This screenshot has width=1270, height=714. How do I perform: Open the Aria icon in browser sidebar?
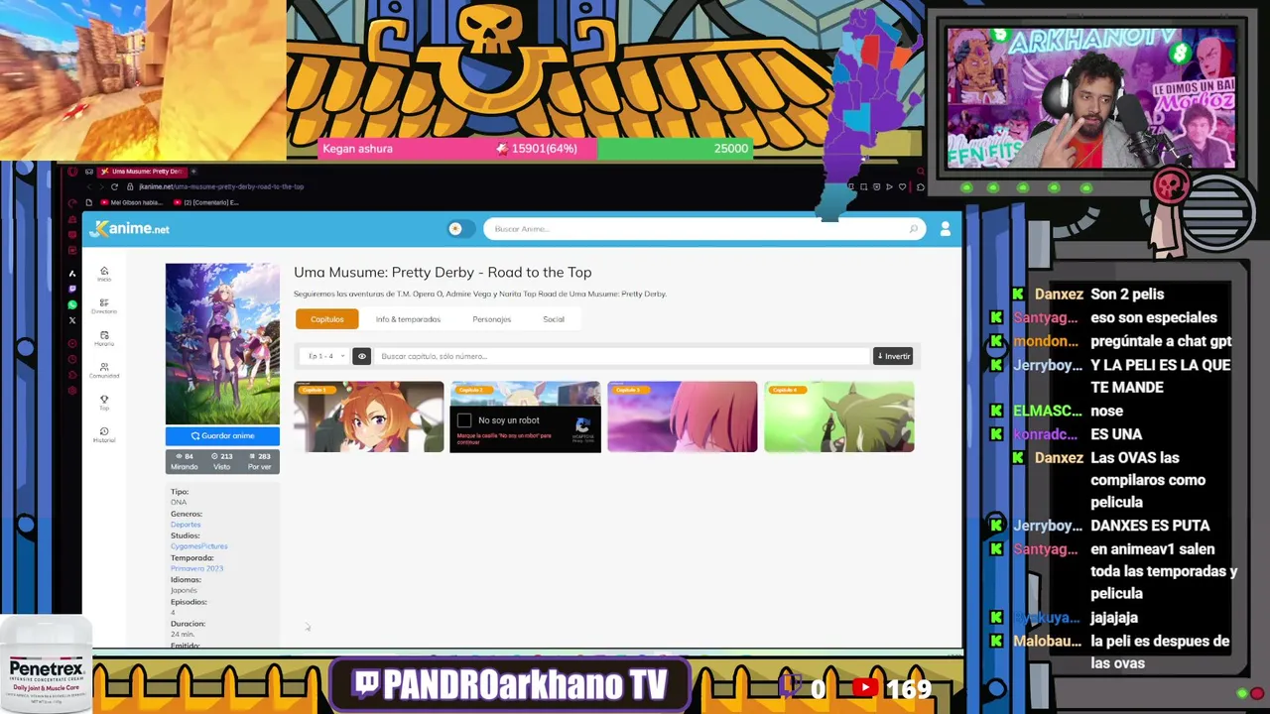click(x=72, y=274)
